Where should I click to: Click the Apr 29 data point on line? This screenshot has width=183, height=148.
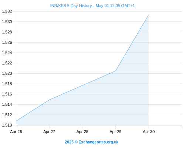(x=115, y=71)
